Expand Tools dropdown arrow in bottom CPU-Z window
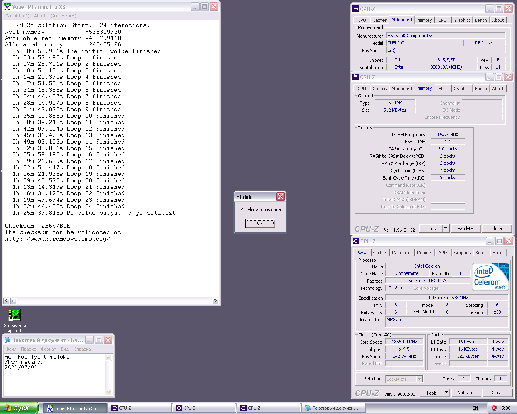This screenshot has height=414, width=517. (x=446, y=393)
